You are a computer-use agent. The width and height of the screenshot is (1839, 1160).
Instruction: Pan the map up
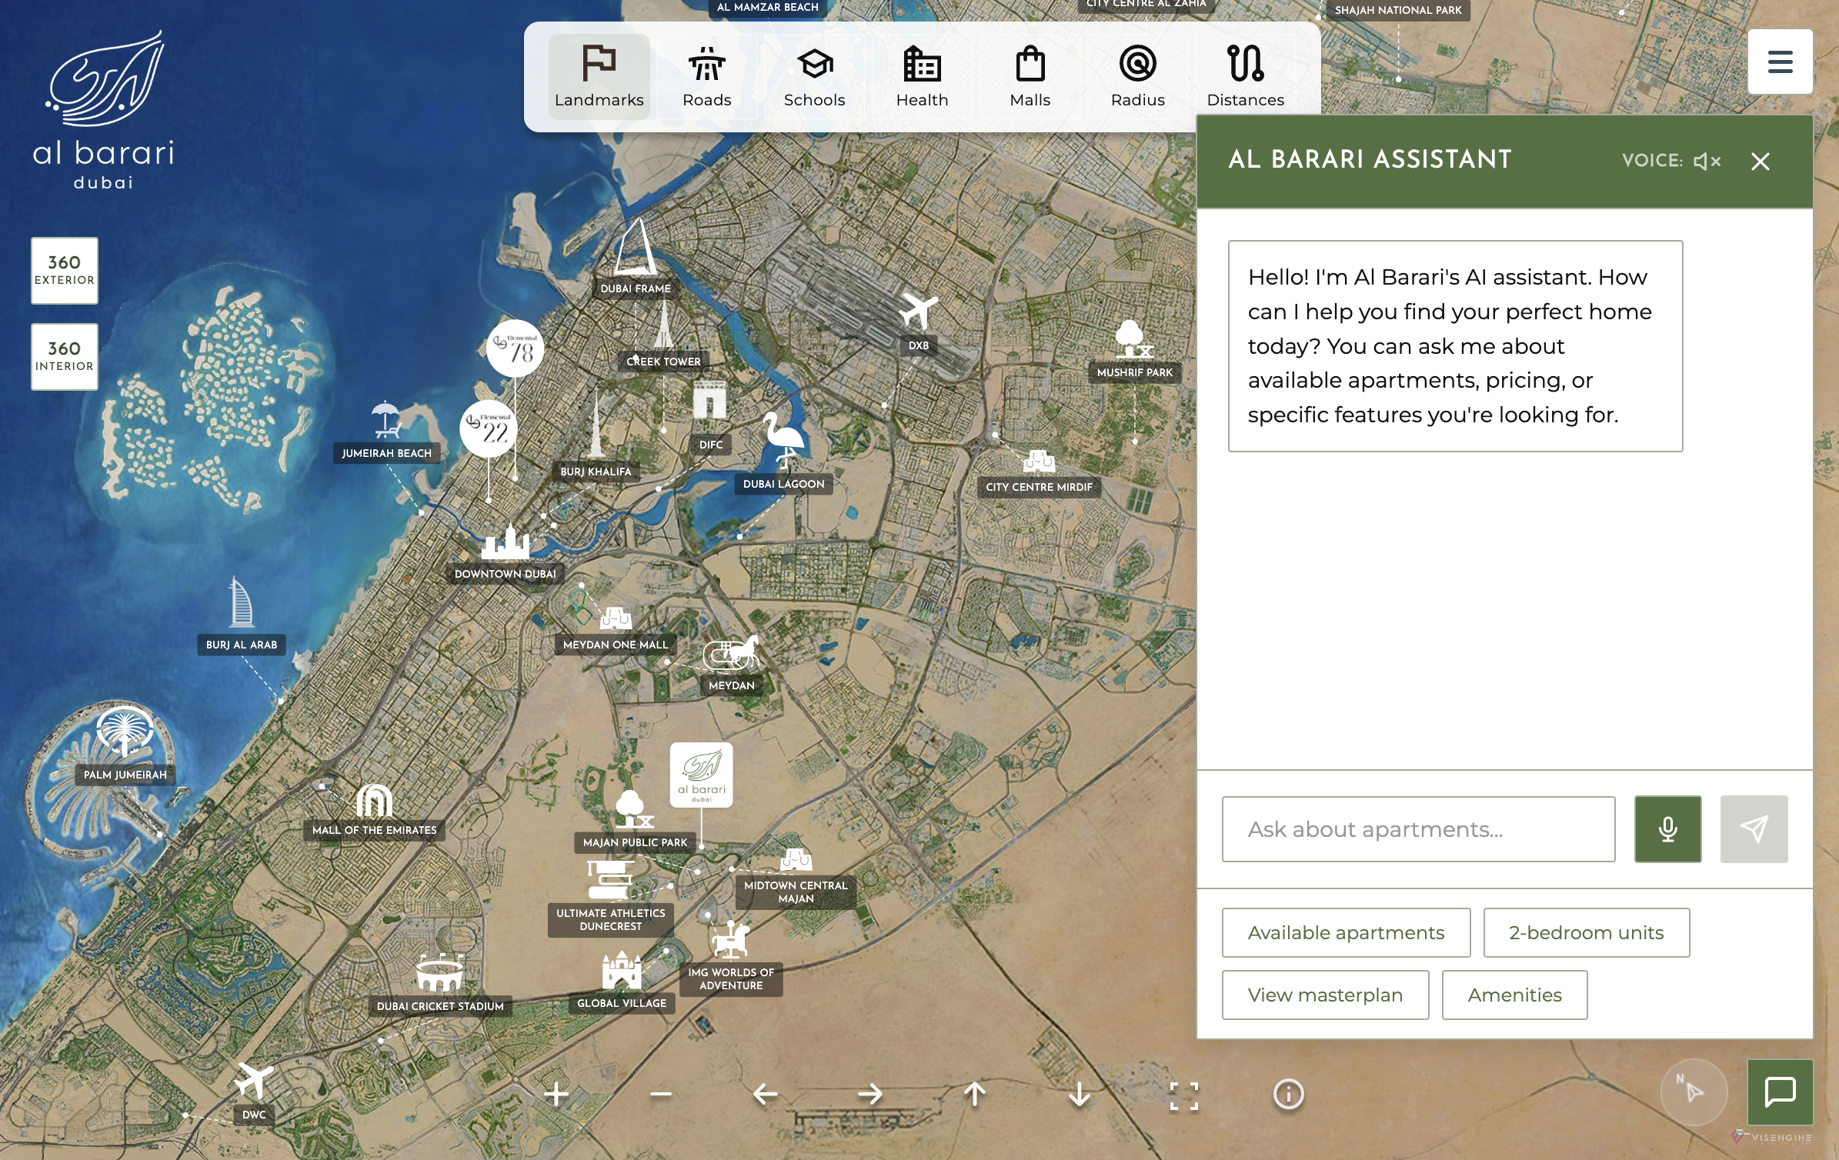click(x=974, y=1094)
